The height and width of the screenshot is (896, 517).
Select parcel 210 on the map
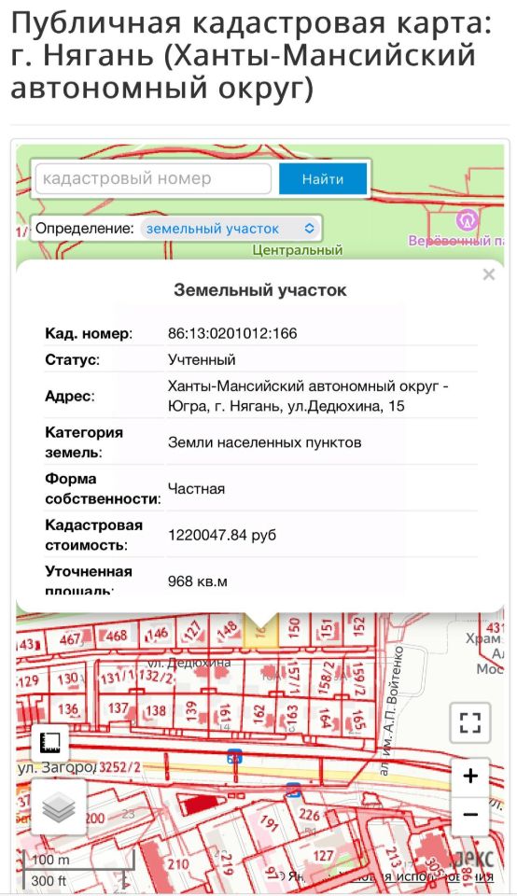pyautogui.click(x=178, y=864)
